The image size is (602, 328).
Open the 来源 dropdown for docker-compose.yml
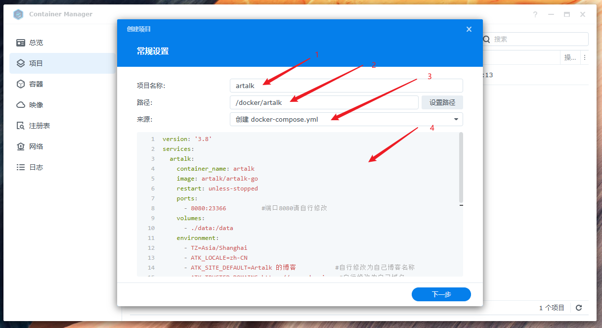(x=346, y=119)
